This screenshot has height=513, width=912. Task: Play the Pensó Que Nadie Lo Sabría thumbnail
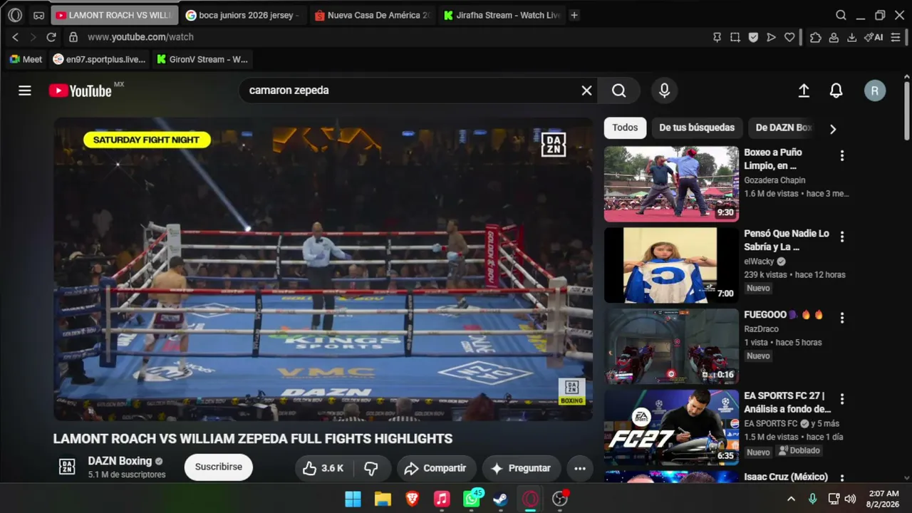671,265
